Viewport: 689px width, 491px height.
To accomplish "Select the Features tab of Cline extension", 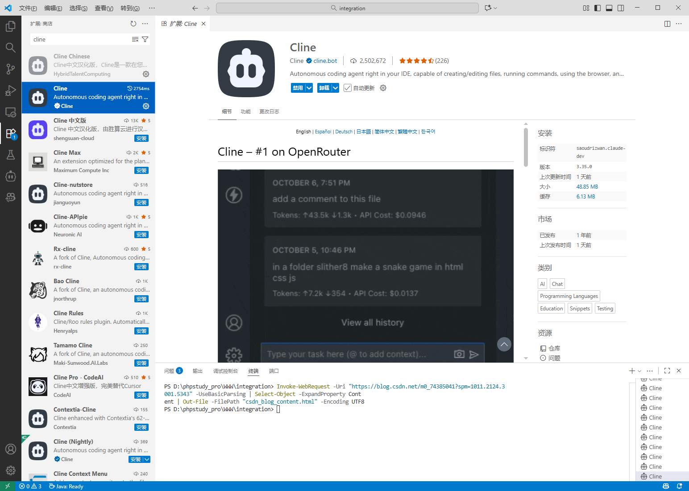I will click(245, 111).
